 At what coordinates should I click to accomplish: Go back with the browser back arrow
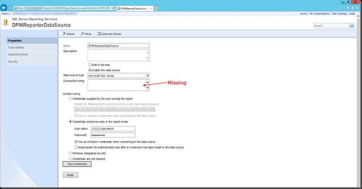point(4,8)
